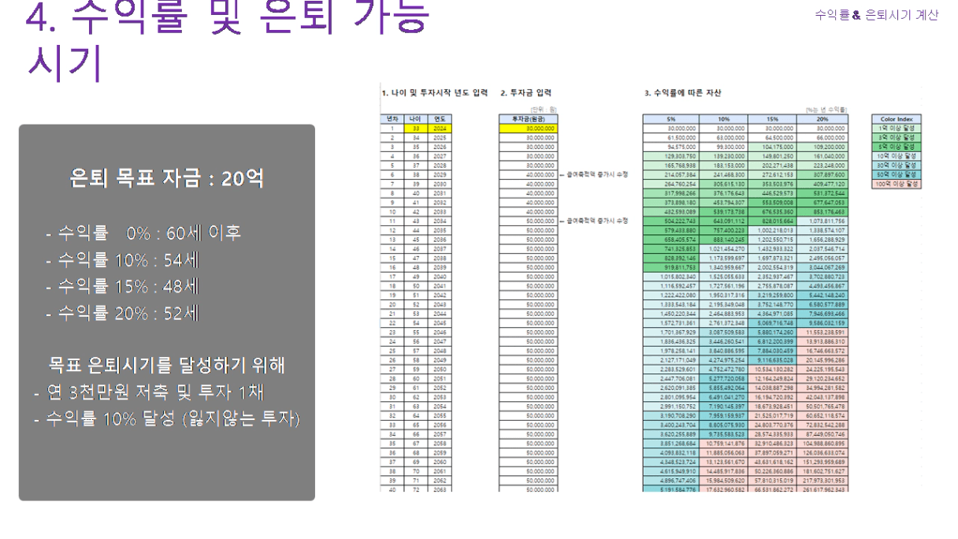Select the '5억 이상 달성' legend cell
Viewport: 958px width, 539px height.
click(898, 147)
